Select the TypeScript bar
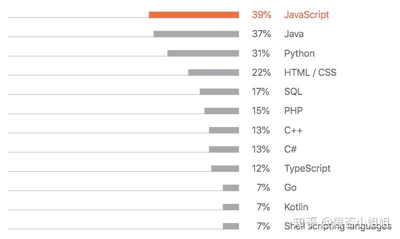The height and width of the screenshot is (239, 400). 225,168
